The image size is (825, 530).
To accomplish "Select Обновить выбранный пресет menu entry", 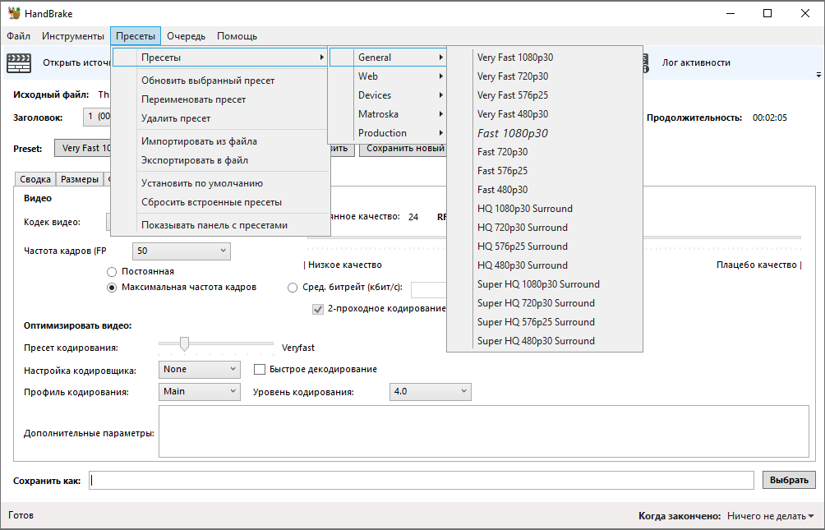I will (221, 81).
